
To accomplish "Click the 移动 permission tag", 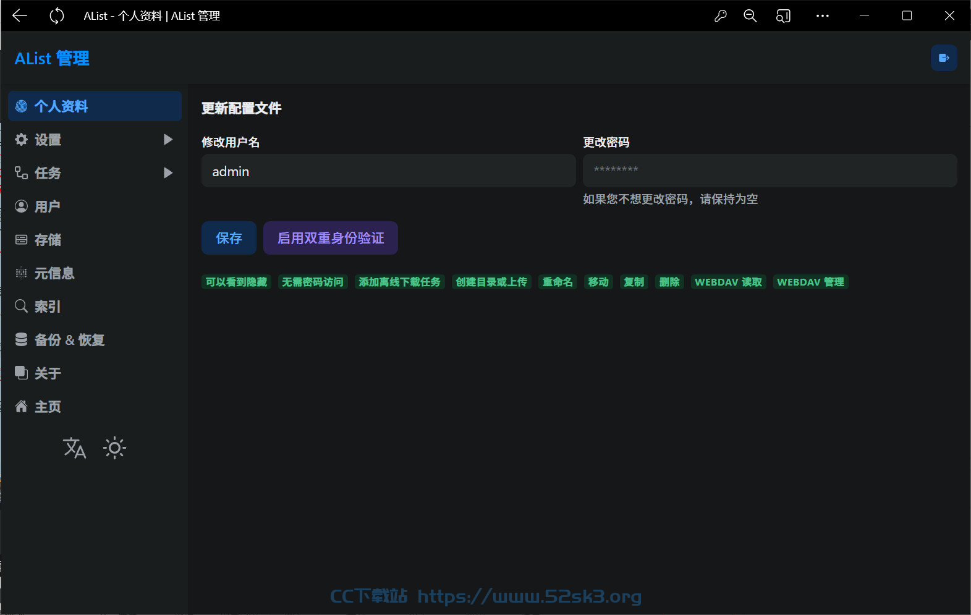I will 598,282.
